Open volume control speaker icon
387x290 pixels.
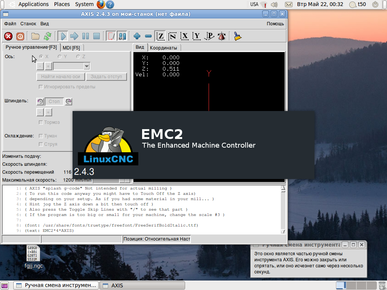click(274, 5)
